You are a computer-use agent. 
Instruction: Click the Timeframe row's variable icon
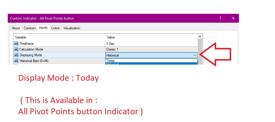16,44
